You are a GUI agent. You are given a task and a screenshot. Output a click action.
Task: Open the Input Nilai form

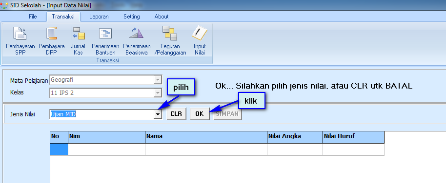pyautogui.click(x=200, y=40)
